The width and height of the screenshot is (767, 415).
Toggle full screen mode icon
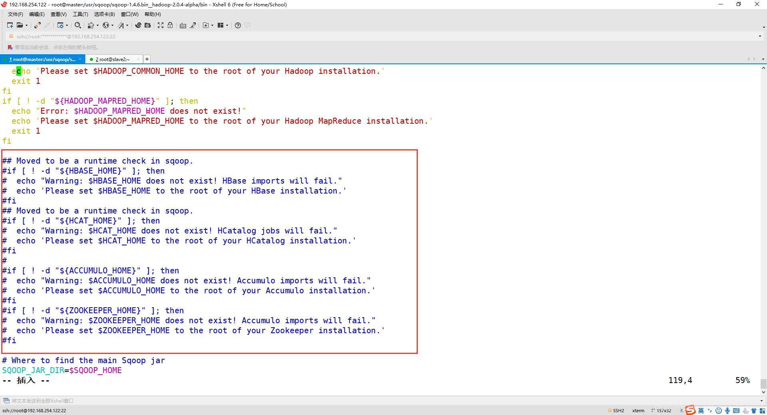161,25
